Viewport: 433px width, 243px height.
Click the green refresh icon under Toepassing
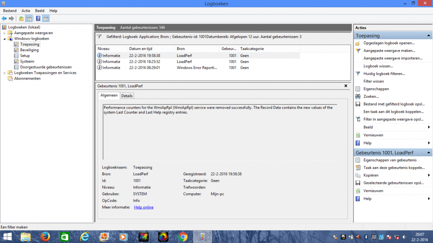(x=358, y=135)
